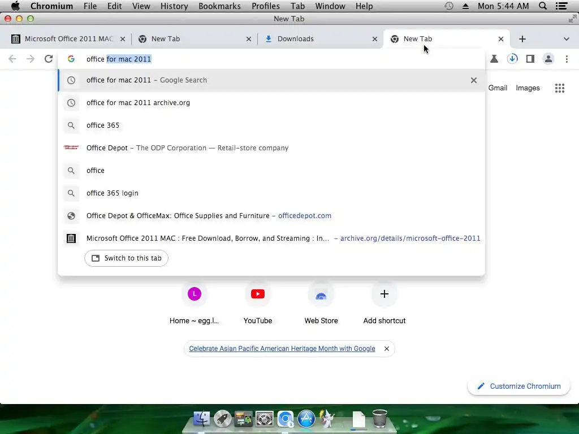Click Customize Chromium button
This screenshot has height=434, width=579.
click(519, 386)
